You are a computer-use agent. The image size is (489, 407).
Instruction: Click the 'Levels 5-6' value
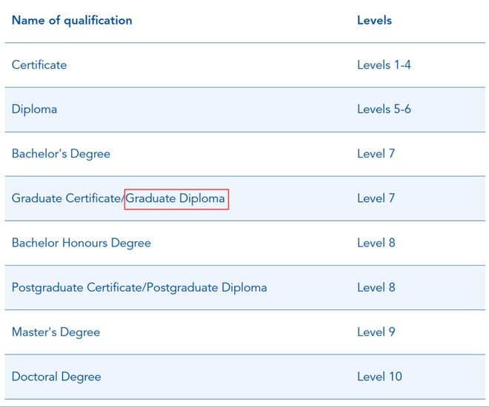tap(384, 109)
